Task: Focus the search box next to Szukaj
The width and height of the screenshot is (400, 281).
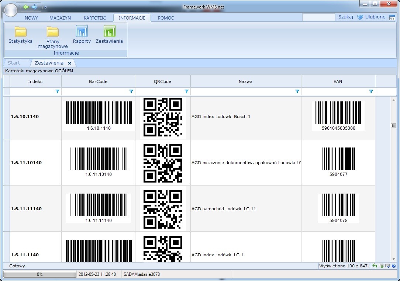Action: pyautogui.click(x=318, y=17)
